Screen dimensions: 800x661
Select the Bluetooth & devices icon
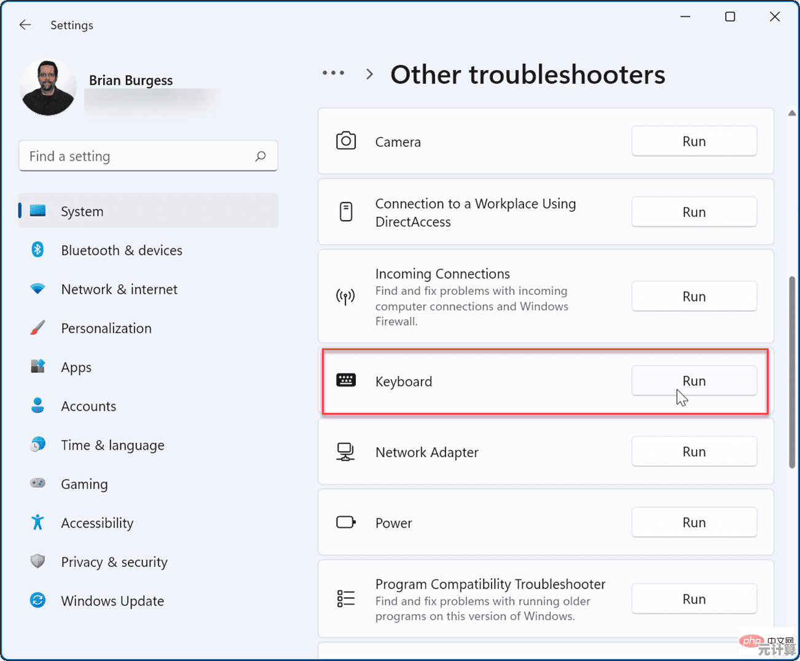click(37, 250)
